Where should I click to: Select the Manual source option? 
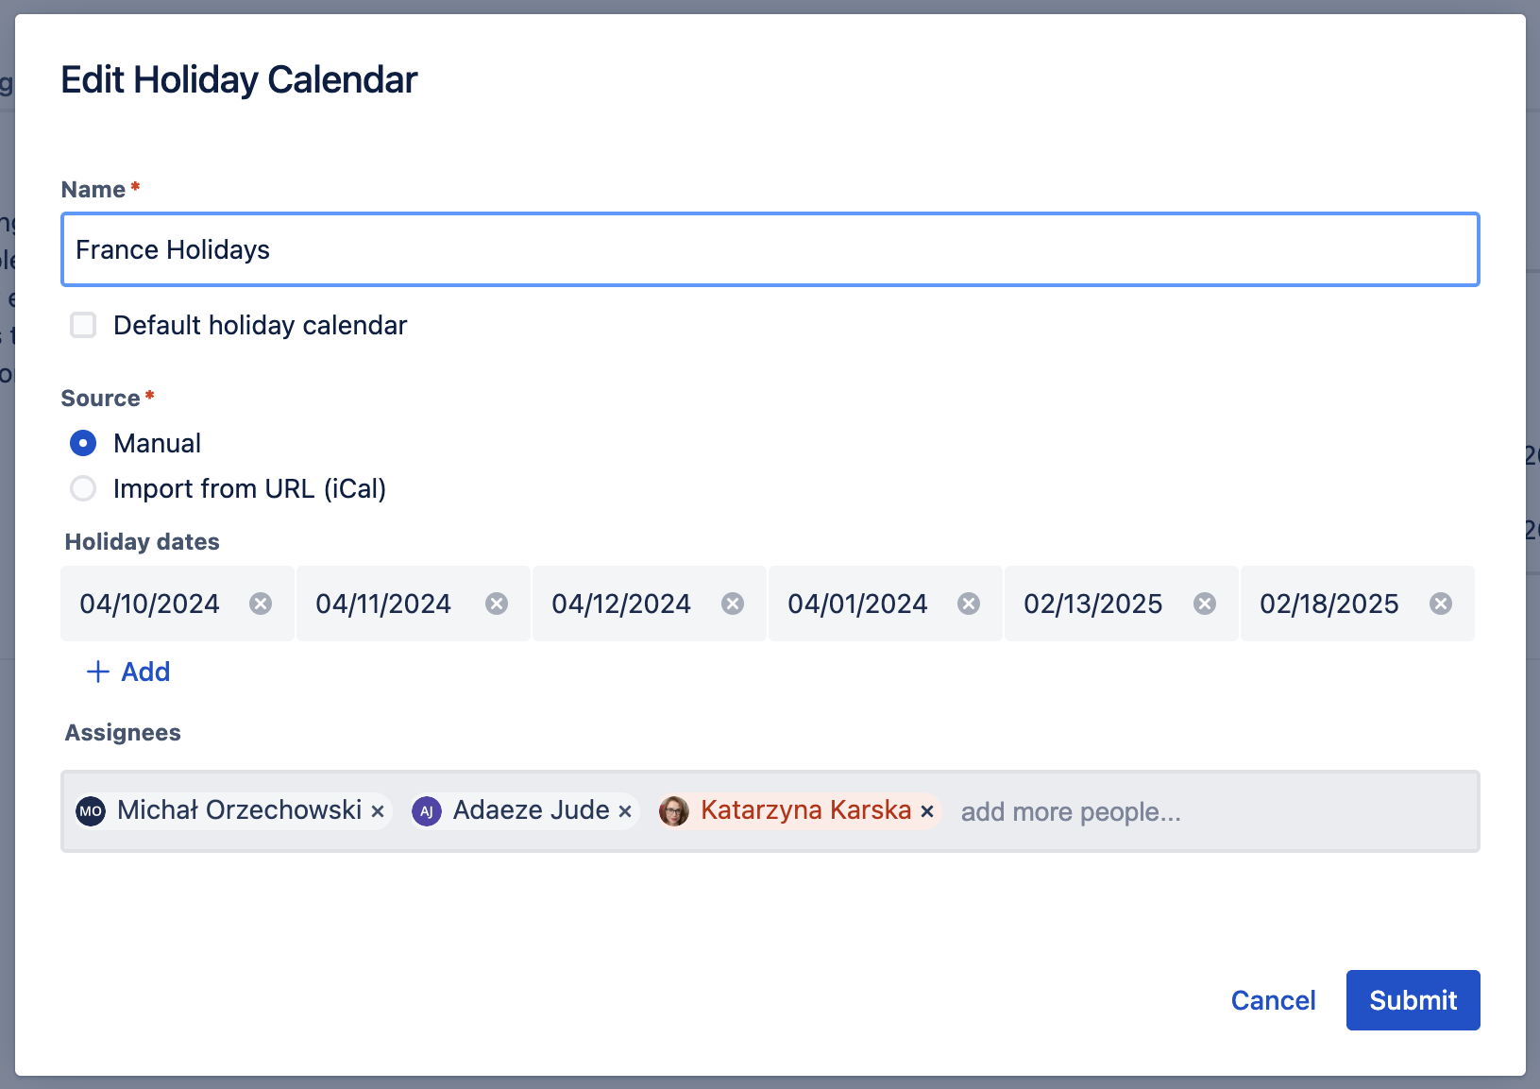pyautogui.click(x=83, y=443)
